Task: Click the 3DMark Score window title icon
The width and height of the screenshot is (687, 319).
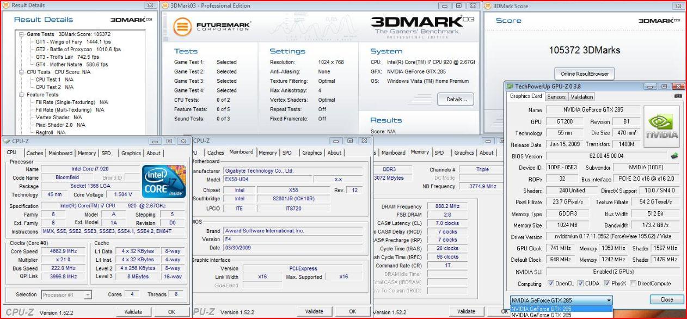Action: (487, 5)
